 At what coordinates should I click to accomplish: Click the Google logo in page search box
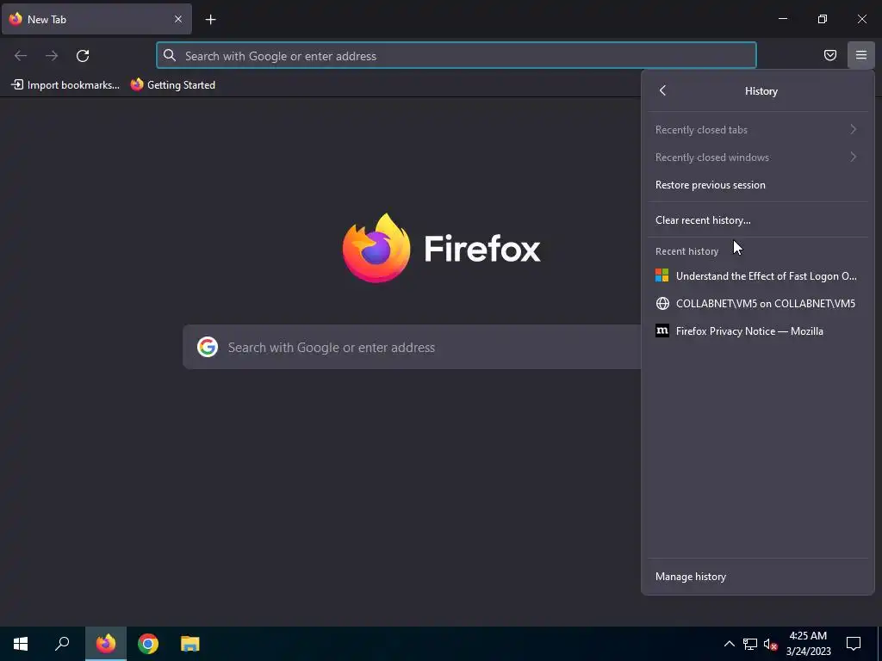coord(208,348)
